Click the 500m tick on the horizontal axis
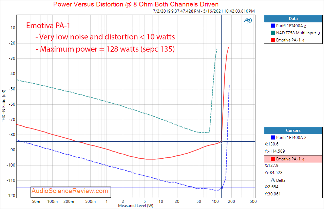 click(90, 201)
